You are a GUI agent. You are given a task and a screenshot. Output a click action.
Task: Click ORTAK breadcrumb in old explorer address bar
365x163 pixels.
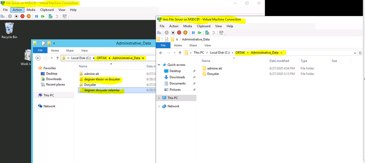(102, 58)
